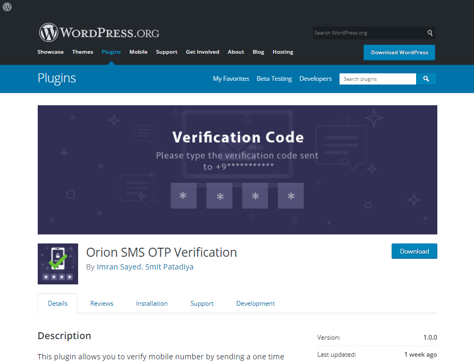The width and height of the screenshot is (474, 362).
Task: Select the WordPress.org logo
Action: [x=99, y=32]
